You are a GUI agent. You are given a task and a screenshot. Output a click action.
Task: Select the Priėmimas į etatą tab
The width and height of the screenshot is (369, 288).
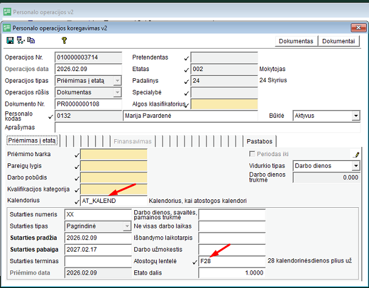[x=32, y=141]
